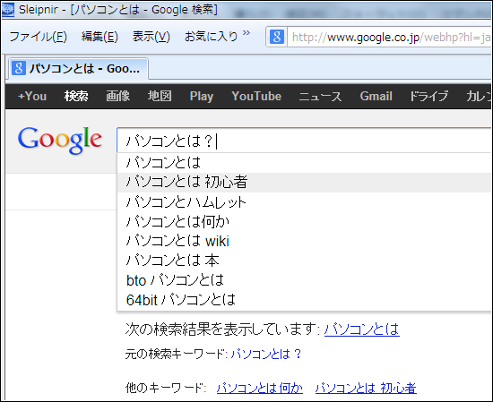Click corrected query link パソコンとは
493x402 pixels.
tap(362, 329)
